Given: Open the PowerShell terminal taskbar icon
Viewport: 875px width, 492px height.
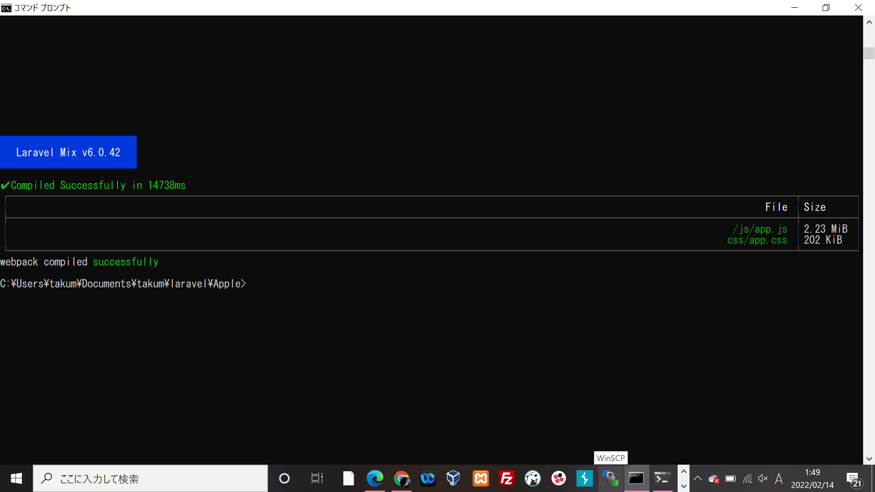Looking at the screenshot, I should pyautogui.click(x=662, y=478).
